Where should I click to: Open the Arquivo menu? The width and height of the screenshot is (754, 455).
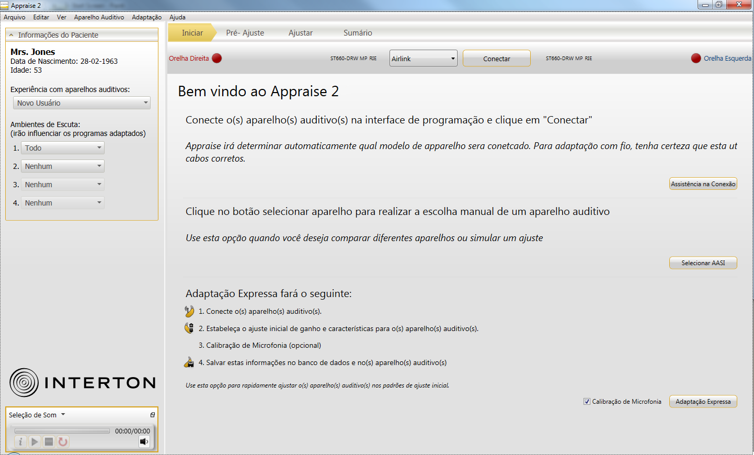point(15,17)
